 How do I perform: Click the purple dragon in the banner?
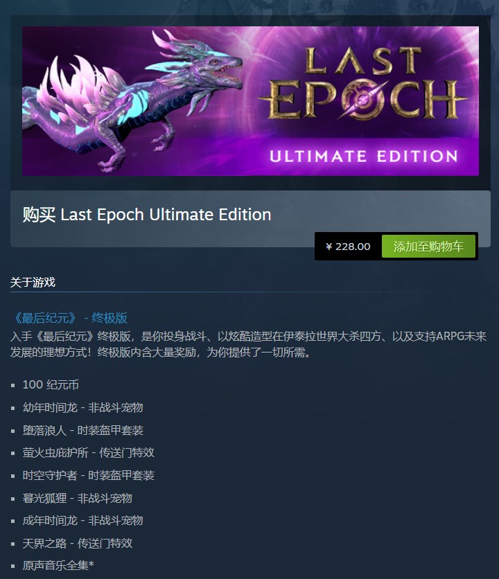point(130,102)
